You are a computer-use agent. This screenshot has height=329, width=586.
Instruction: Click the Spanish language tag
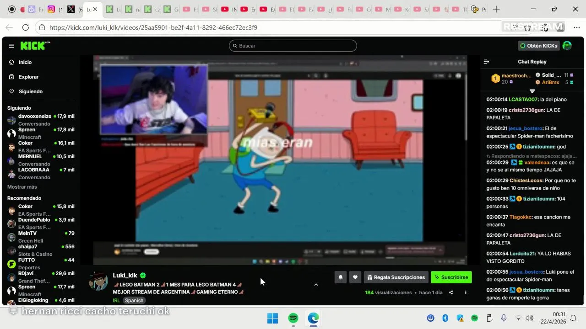click(134, 300)
